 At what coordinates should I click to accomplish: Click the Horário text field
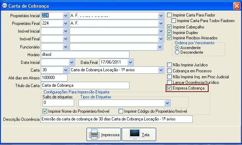click(x=84, y=54)
